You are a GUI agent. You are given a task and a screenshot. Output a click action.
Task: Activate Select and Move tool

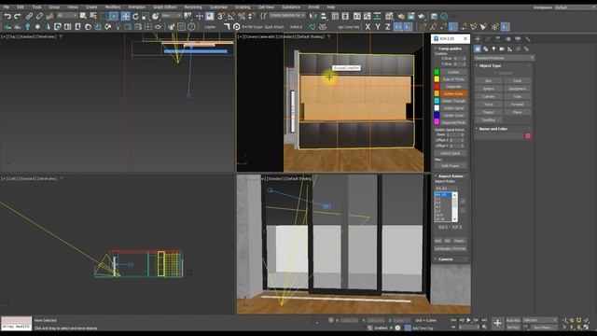click(125, 16)
